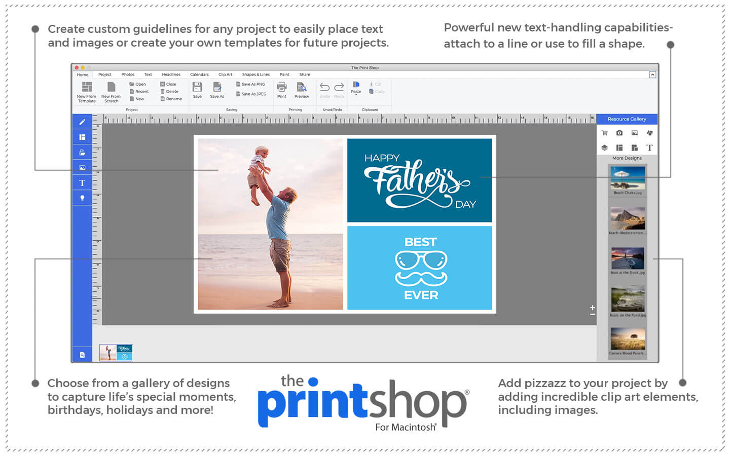Click the page search icon at sidebar bottom
This screenshot has height=456, width=730.
(82, 355)
